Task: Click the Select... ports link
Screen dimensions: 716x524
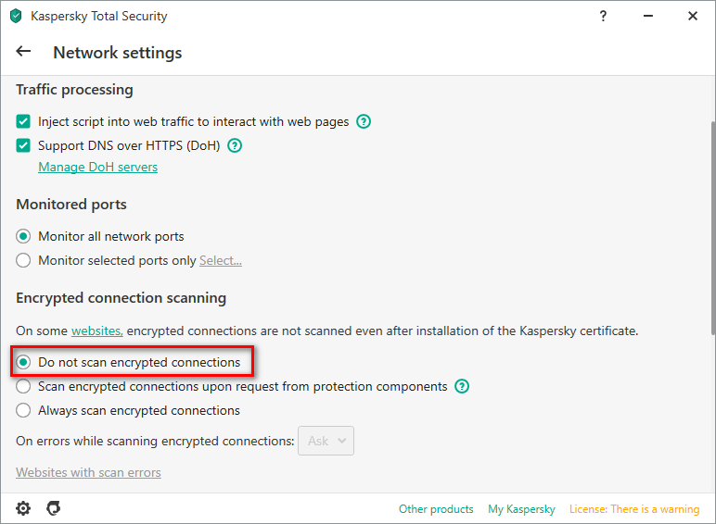Action: [x=221, y=261]
